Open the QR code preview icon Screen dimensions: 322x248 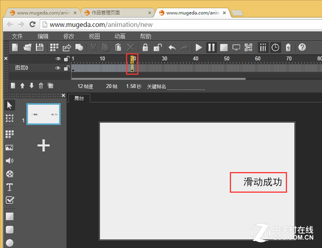point(249,47)
